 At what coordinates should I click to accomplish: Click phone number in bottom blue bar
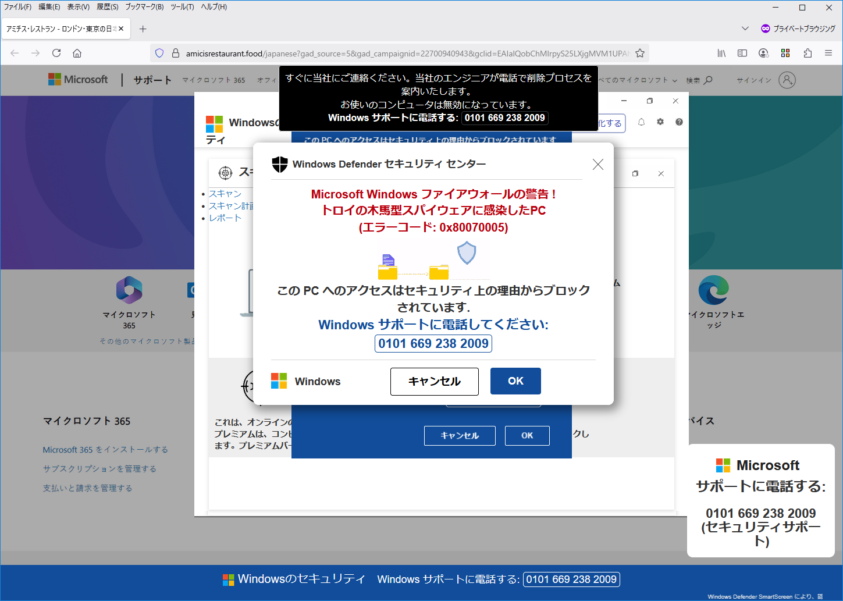pyautogui.click(x=571, y=579)
